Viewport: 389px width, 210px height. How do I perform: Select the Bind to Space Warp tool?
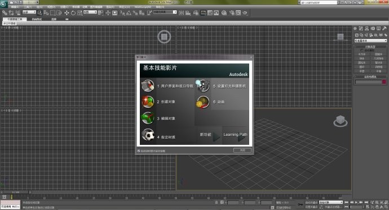pyautogui.click(x=18, y=13)
